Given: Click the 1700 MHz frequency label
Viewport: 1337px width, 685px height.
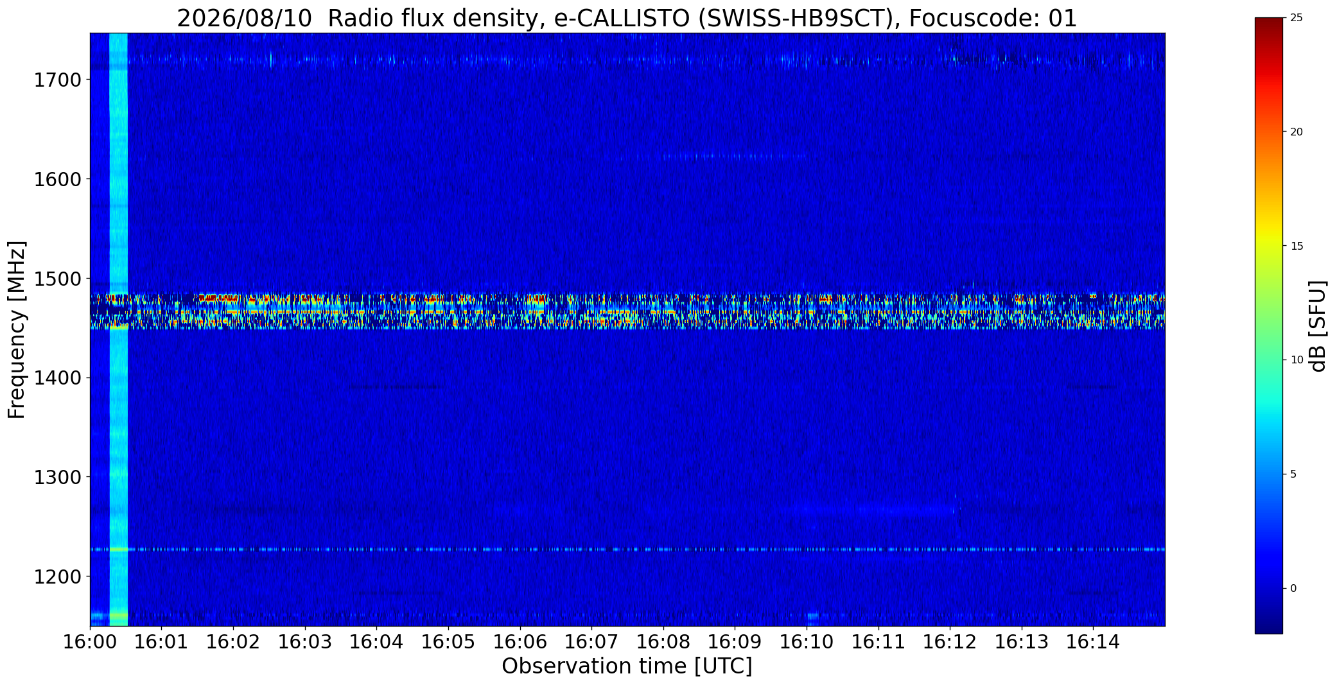Looking at the screenshot, I should coord(57,80).
